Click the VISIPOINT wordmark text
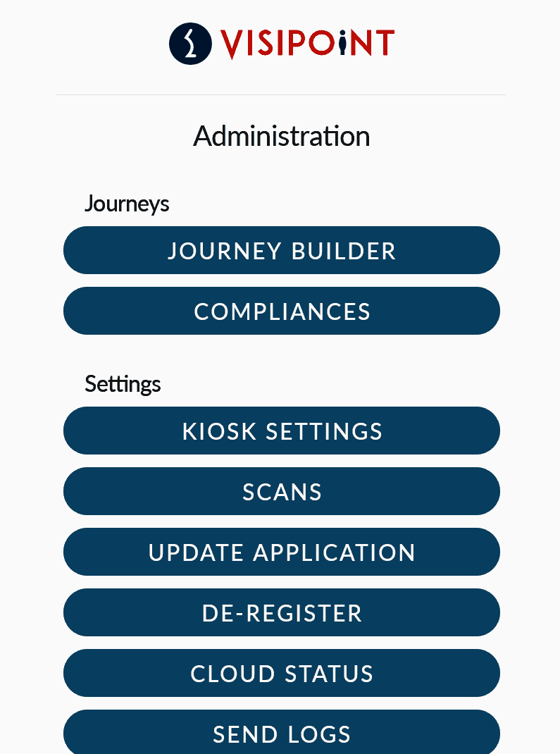Viewport: 560px width, 754px height. click(x=307, y=44)
